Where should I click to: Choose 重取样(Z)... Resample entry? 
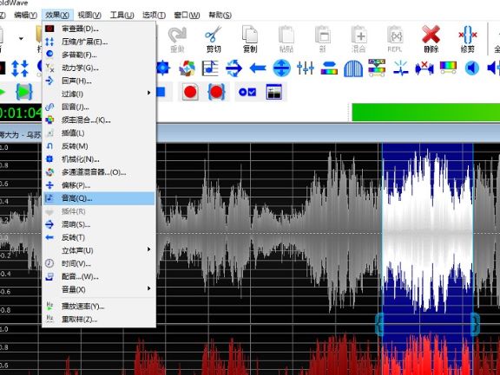[99, 320]
